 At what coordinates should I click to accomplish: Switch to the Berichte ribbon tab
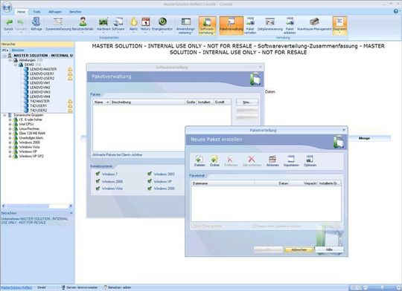(x=75, y=12)
